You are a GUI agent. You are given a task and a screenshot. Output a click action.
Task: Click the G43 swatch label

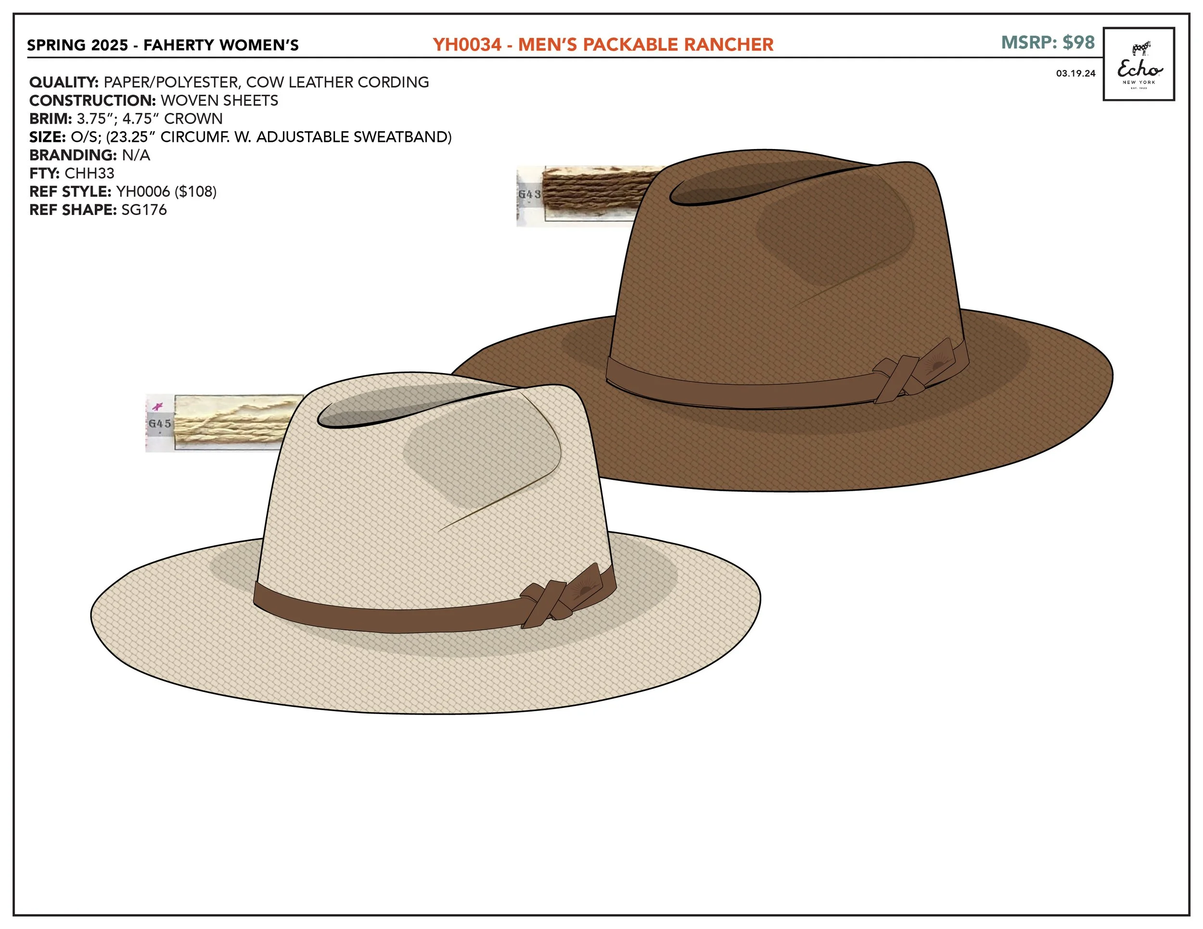click(529, 194)
